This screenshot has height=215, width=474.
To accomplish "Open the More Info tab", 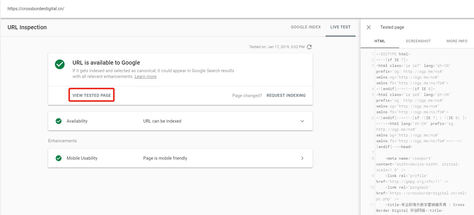I will [457, 41].
